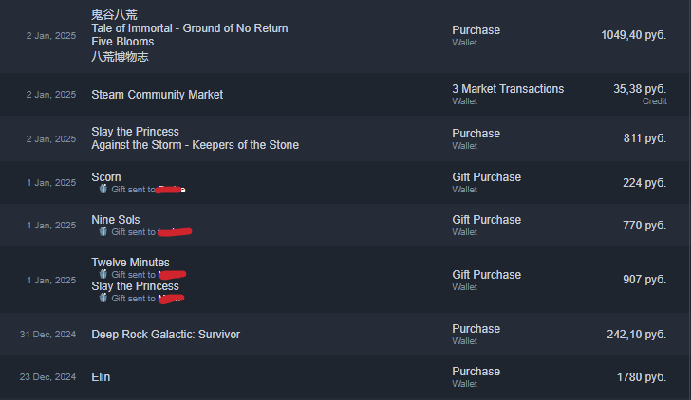Click the 3 Market Transactions label
This screenshot has height=400, width=691.
click(x=508, y=89)
